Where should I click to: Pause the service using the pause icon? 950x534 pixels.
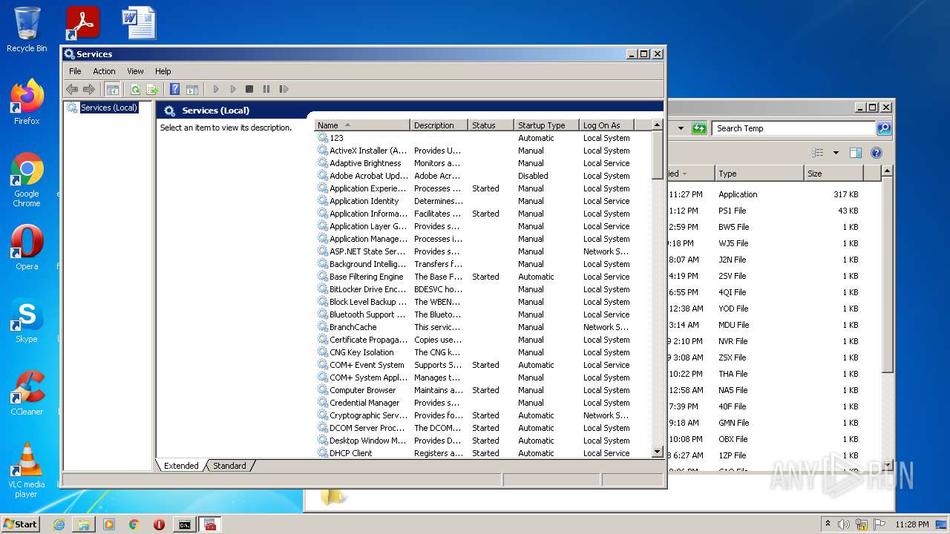pyautogui.click(x=266, y=89)
